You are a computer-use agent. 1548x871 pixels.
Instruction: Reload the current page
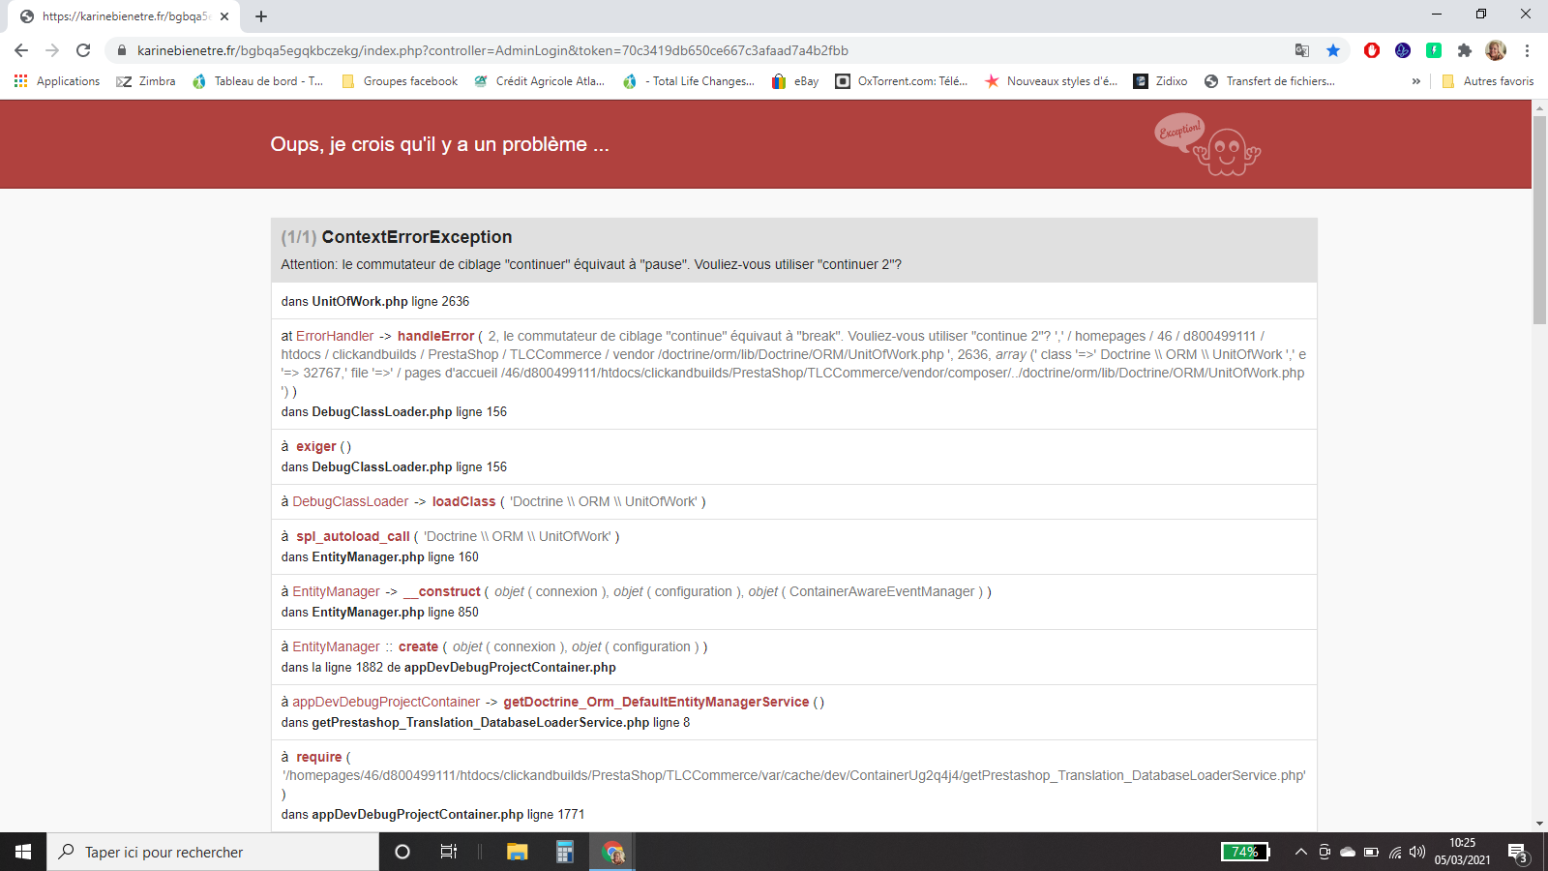click(83, 50)
